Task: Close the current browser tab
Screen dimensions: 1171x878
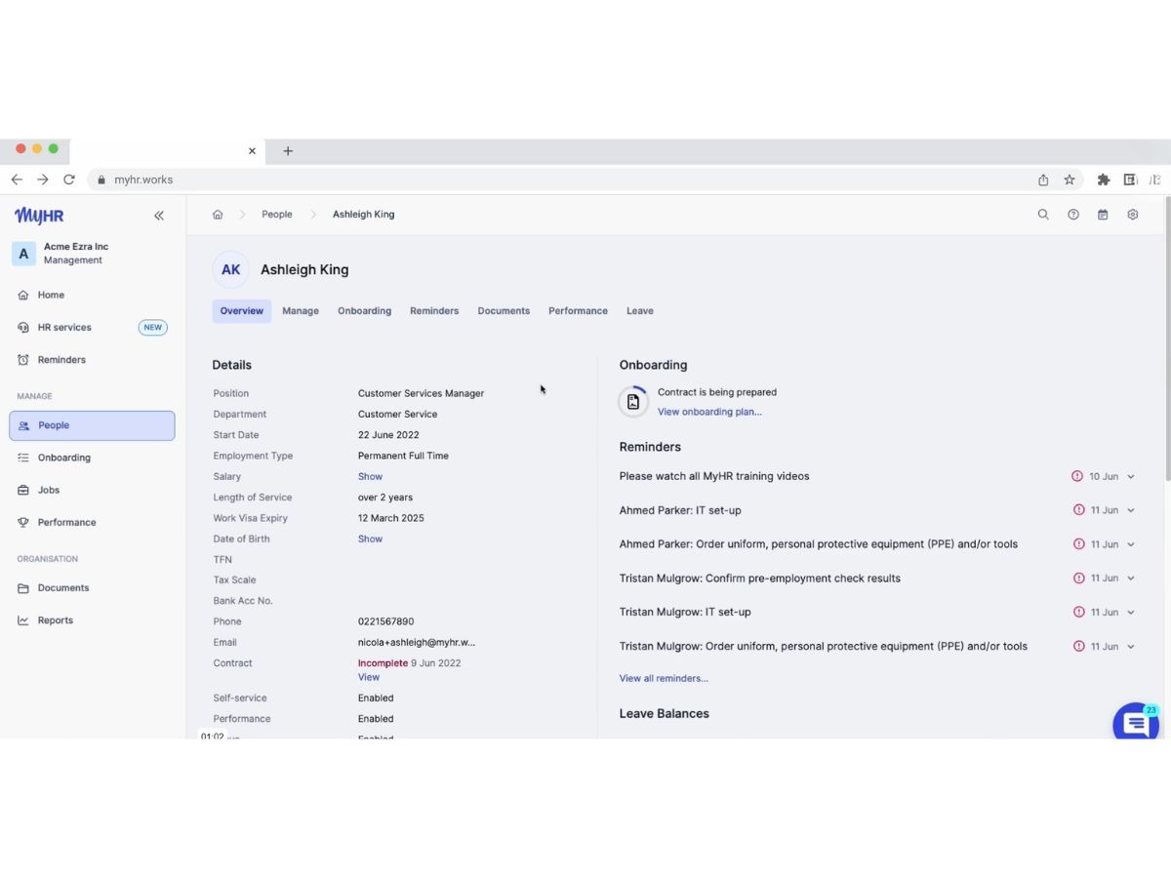Action: tap(252, 151)
